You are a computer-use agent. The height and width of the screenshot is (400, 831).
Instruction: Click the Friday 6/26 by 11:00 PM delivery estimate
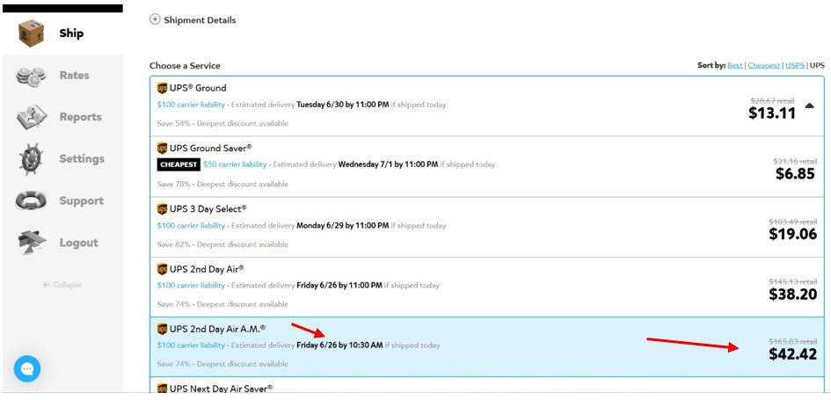coord(339,286)
